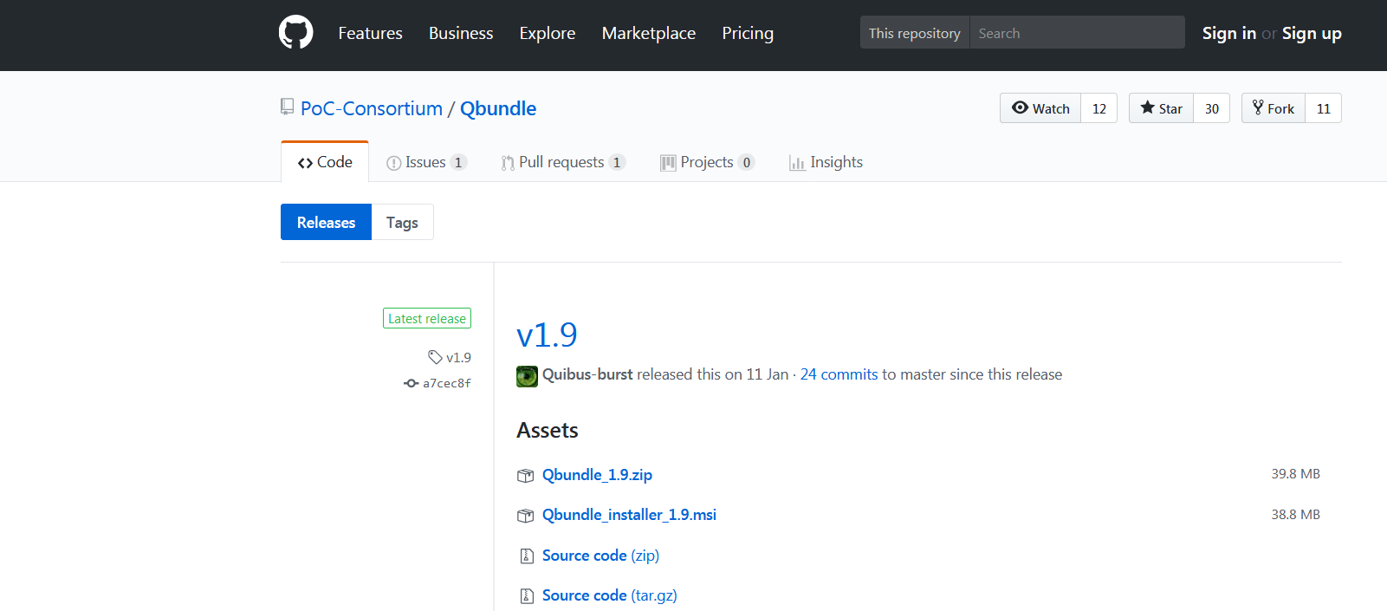This screenshot has height=611, width=1387.
Task: Switch to the Tags view
Action: point(402,223)
